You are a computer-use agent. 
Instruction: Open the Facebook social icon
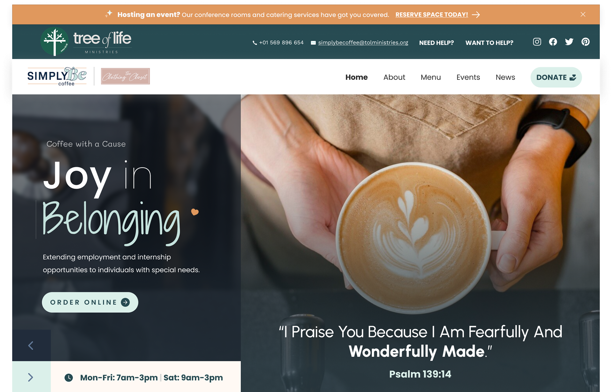coord(553,42)
